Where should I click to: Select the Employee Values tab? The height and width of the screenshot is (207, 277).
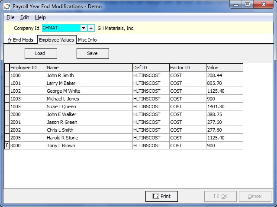coord(56,40)
